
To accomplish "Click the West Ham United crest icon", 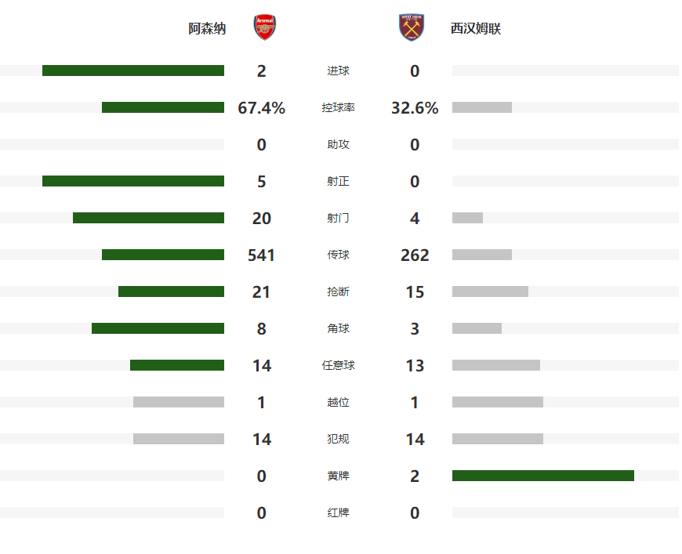I will 411,27.
